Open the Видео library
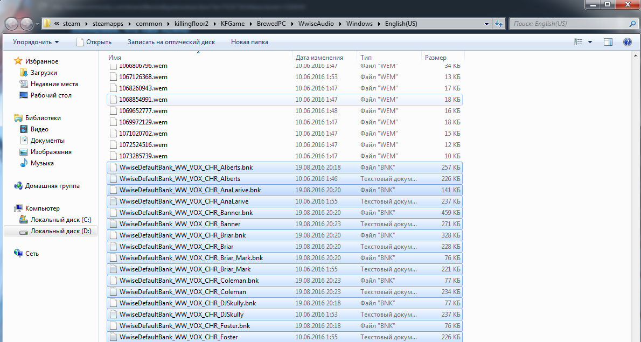 (34, 129)
